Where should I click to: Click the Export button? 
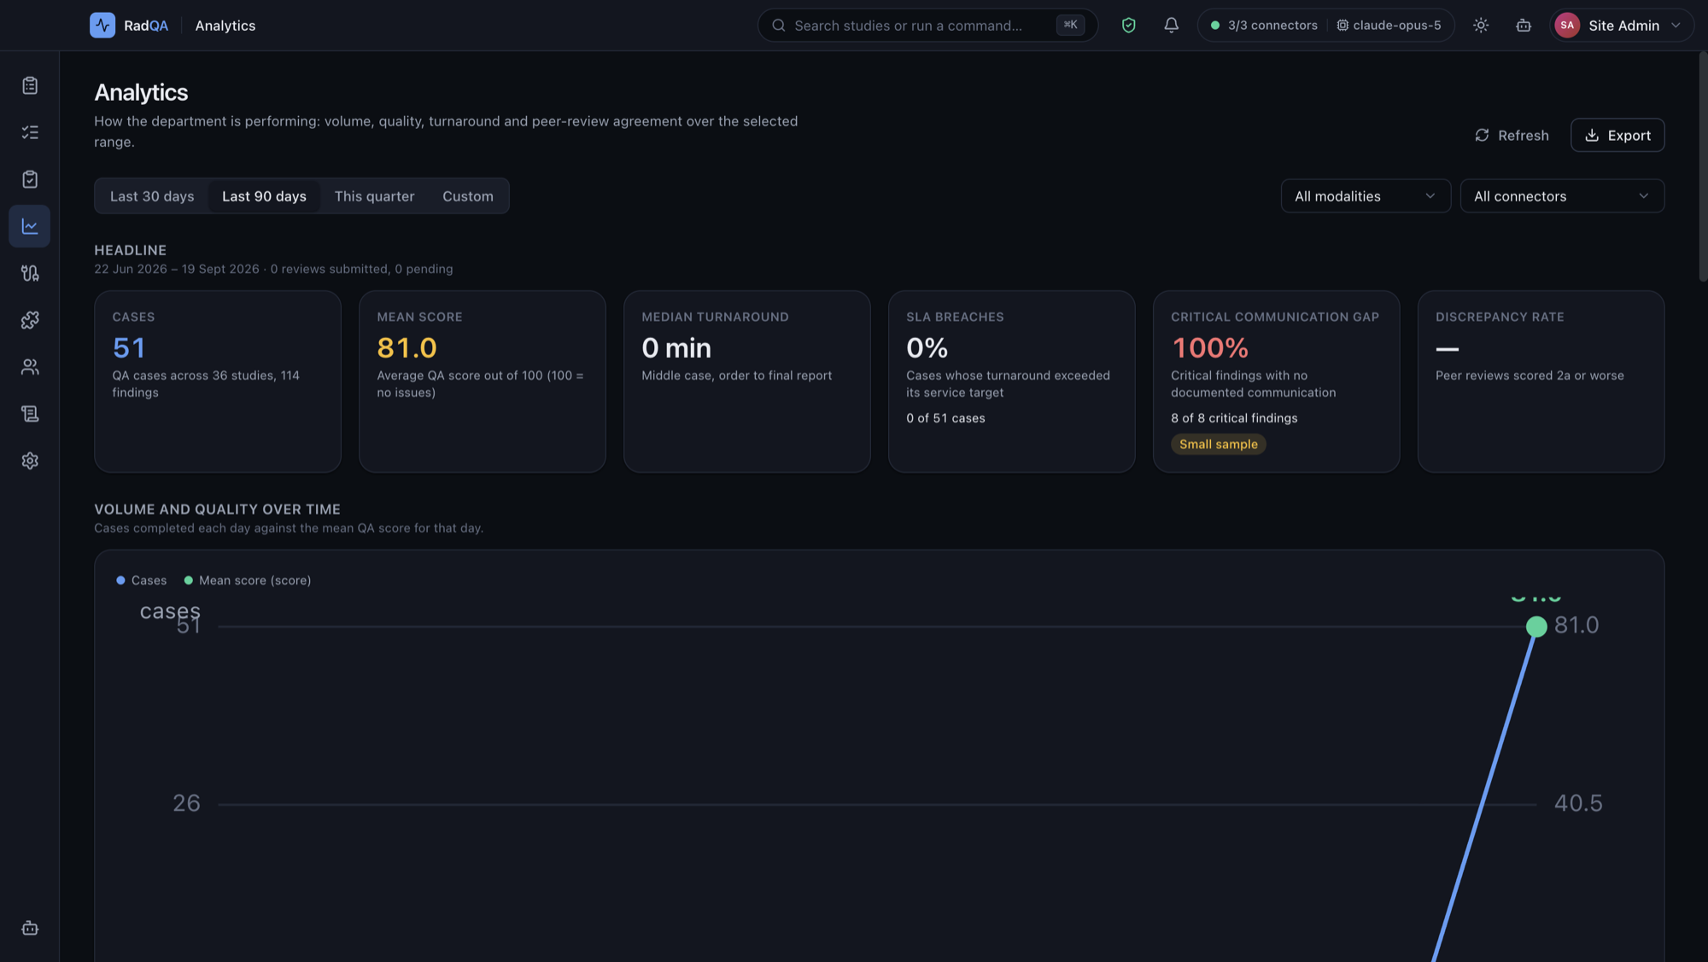pos(1617,135)
